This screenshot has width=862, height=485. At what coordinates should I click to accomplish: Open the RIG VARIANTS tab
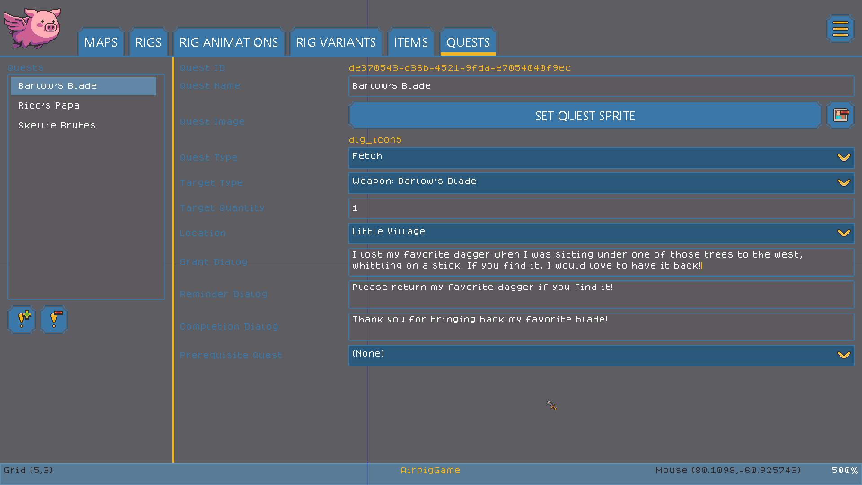[x=336, y=42]
